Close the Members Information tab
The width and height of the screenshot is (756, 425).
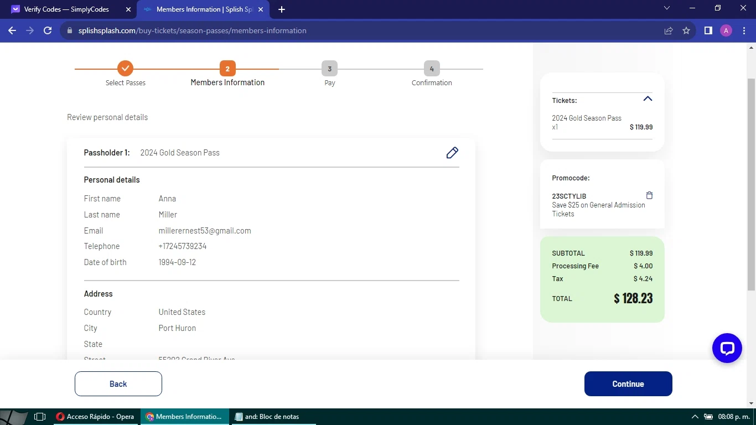(261, 9)
